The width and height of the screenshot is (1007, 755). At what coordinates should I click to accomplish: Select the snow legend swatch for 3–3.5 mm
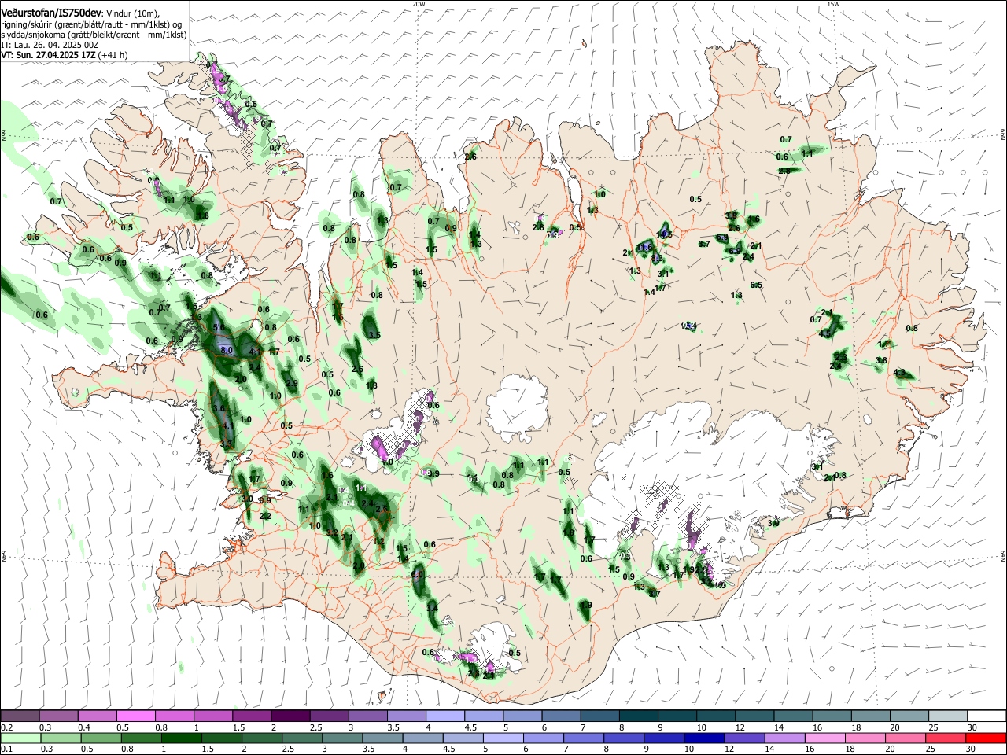[367, 716]
